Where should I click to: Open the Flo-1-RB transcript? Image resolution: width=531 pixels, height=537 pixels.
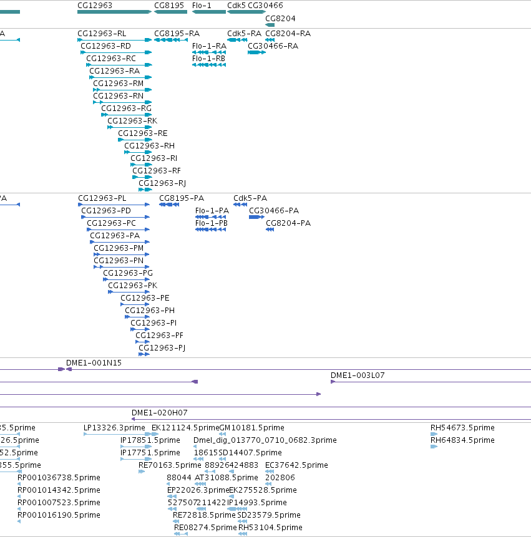[x=208, y=59]
